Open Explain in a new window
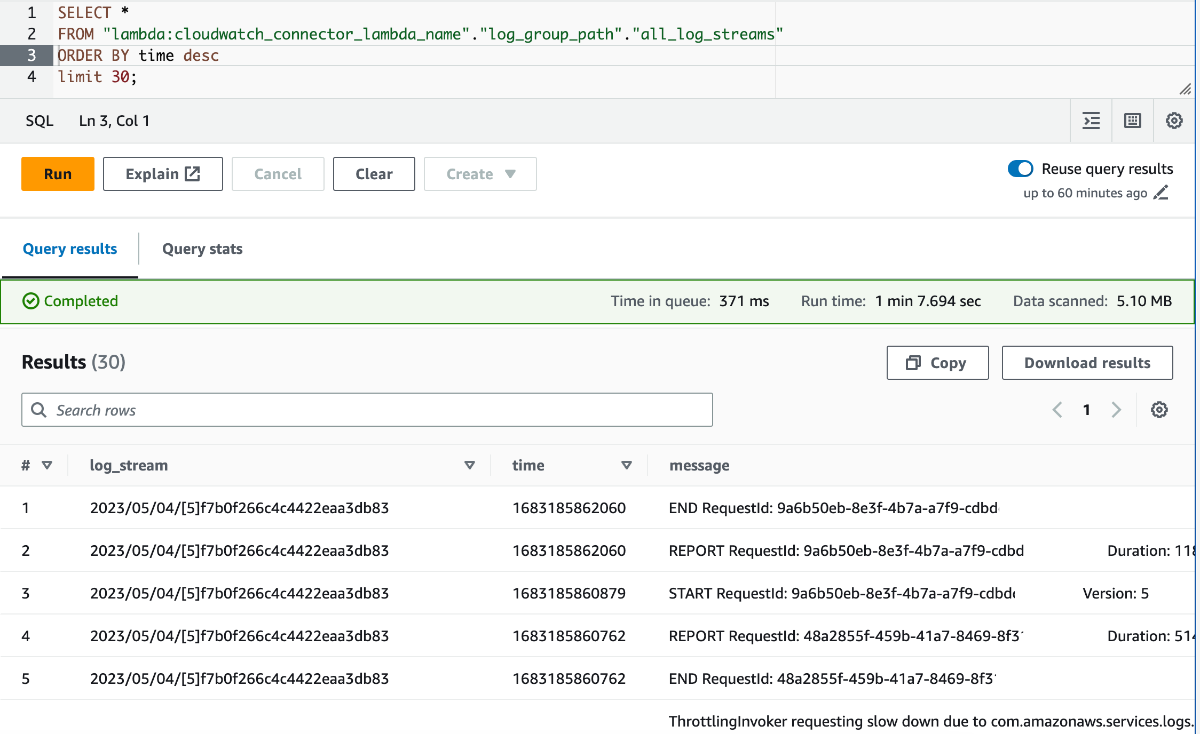The image size is (1200, 734). pyautogui.click(x=163, y=174)
